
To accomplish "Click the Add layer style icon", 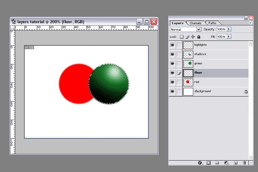I will point(200,163).
